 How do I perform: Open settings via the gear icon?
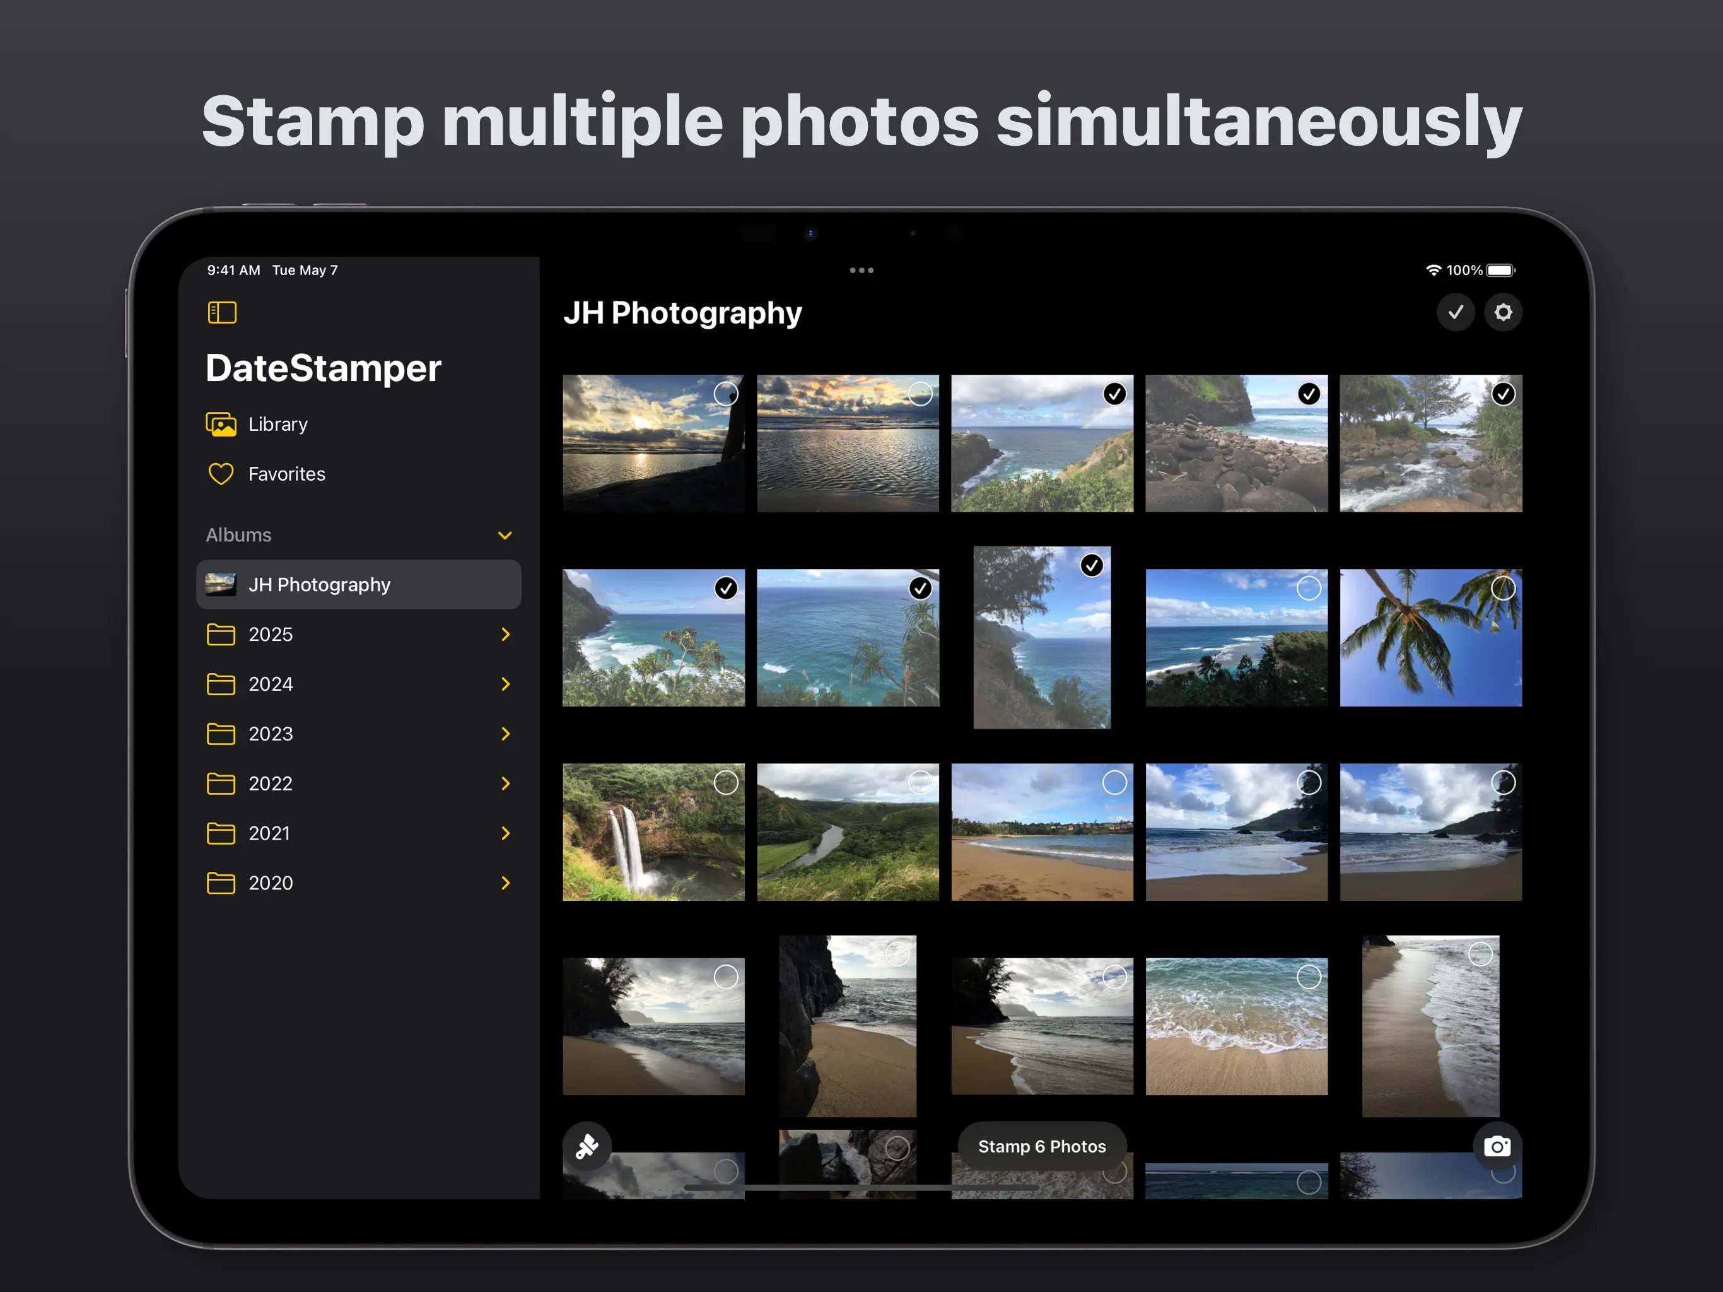tap(1502, 312)
